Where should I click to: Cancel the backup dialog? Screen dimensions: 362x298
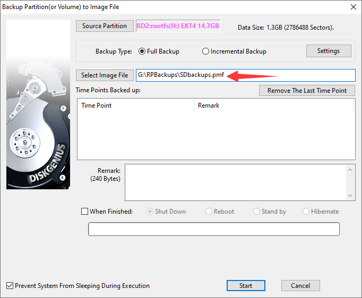[x=300, y=286]
